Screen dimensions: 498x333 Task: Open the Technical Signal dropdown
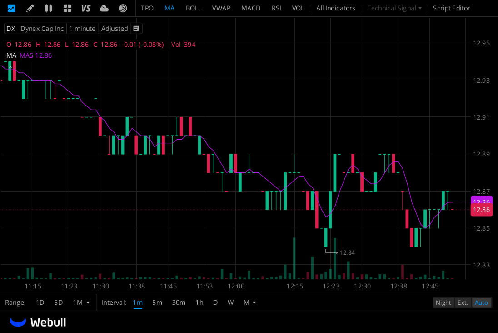pyautogui.click(x=394, y=8)
